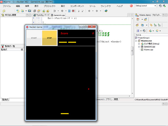168x126 pixels.
Task: Switch to the 履歴 tab below editor
Action: pyautogui.click(x=116, y=99)
